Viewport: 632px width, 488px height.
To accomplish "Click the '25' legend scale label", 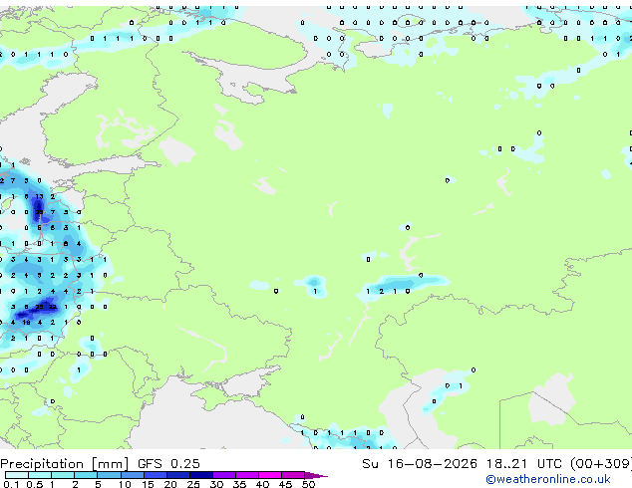I will 193,484.
